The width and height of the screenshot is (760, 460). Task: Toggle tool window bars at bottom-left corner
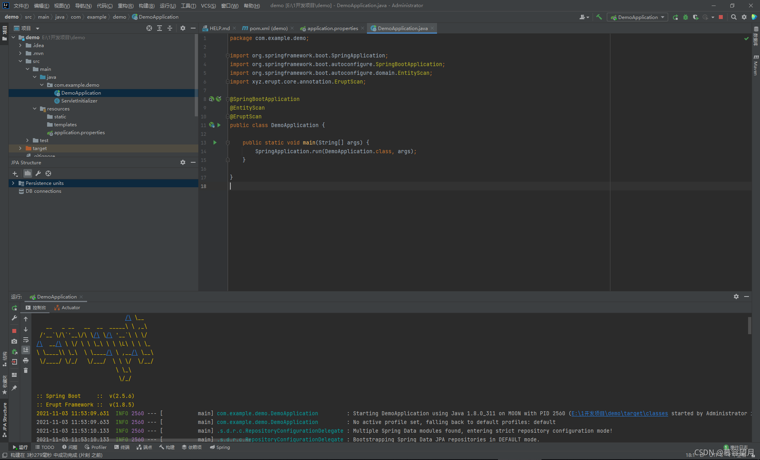(x=4, y=455)
